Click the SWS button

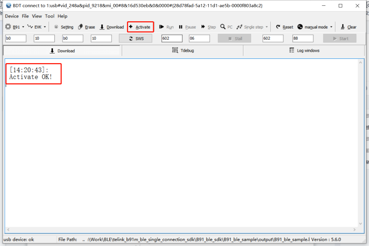(136, 39)
